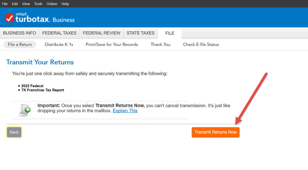The width and height of the screenshot is (308, 170).
Task: Click the TurboTax checkmark logo icon
Action: tap(10, 18)
